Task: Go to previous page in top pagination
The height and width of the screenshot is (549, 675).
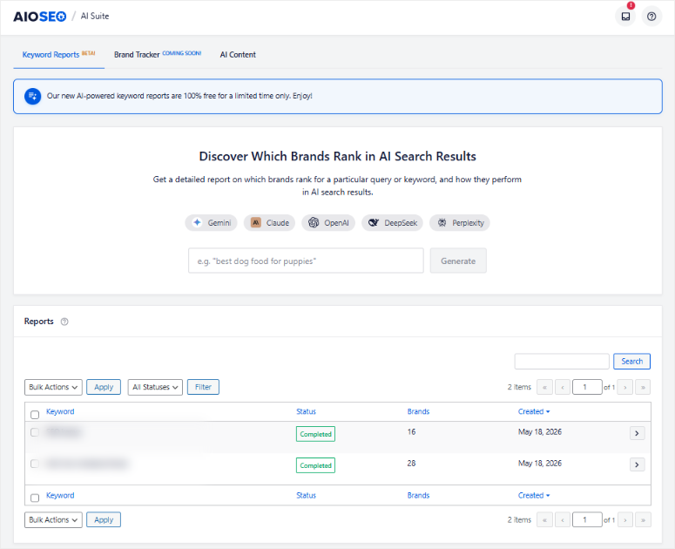Action: coord(563,387)
